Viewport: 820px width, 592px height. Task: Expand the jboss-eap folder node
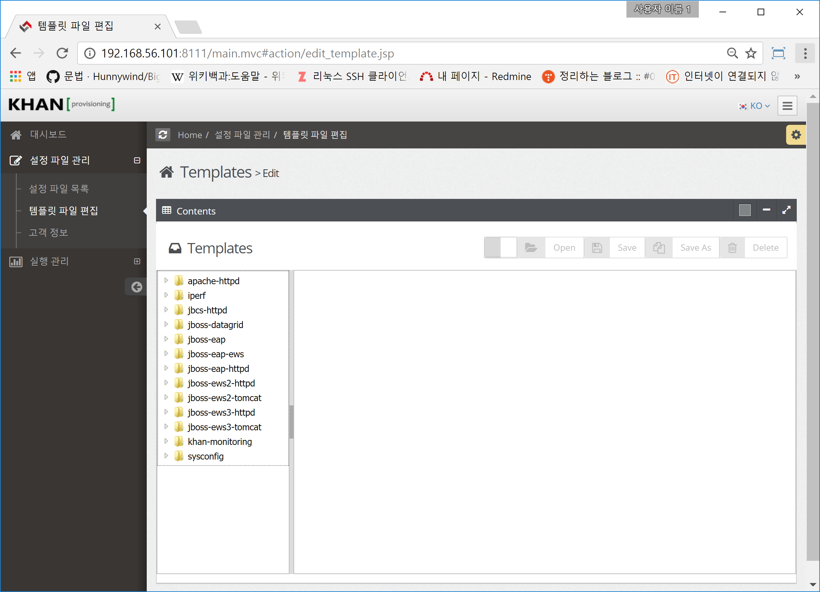166,339
